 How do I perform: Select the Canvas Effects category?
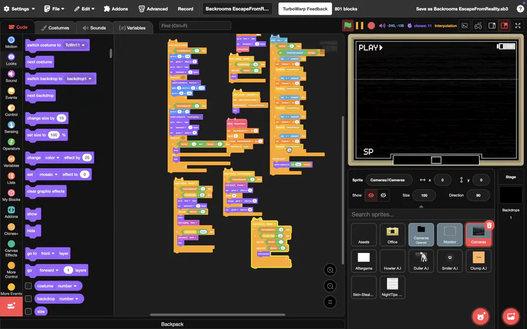coord(11,248)
